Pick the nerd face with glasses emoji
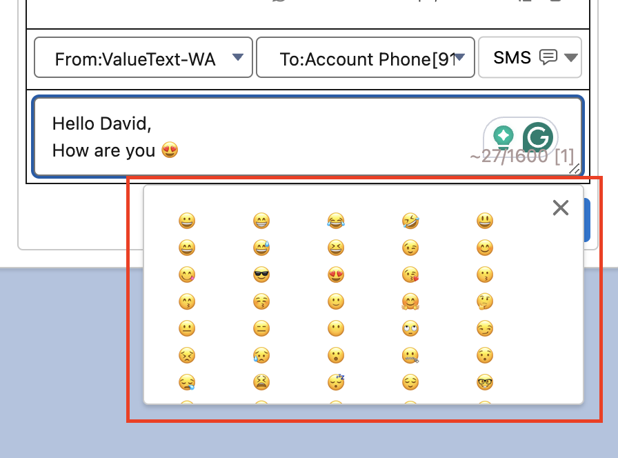618x458 pixels. (x=485, y=382)
